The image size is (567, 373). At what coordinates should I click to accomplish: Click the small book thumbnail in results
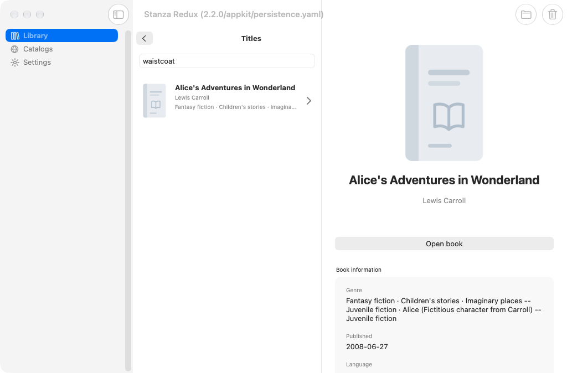point(154,101)
